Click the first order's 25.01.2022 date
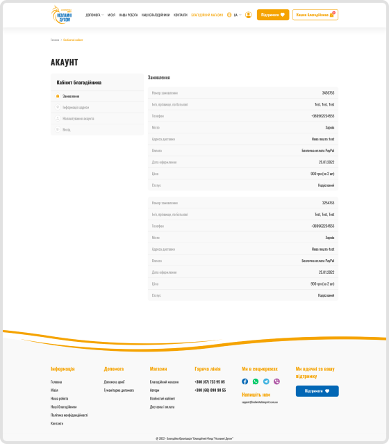The image size is (389, 444). [326, 163]
